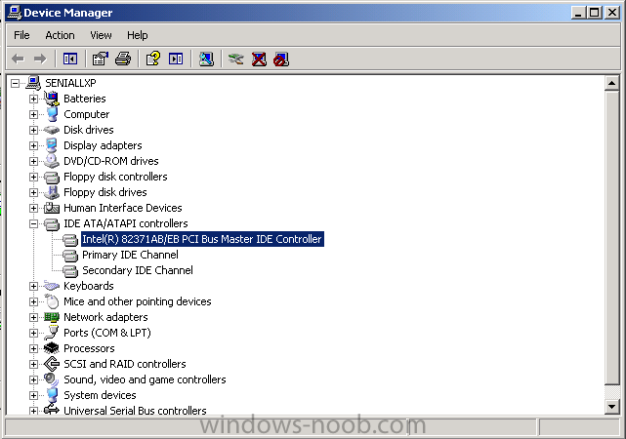Click the Forward arrow toolbar button

40,60
